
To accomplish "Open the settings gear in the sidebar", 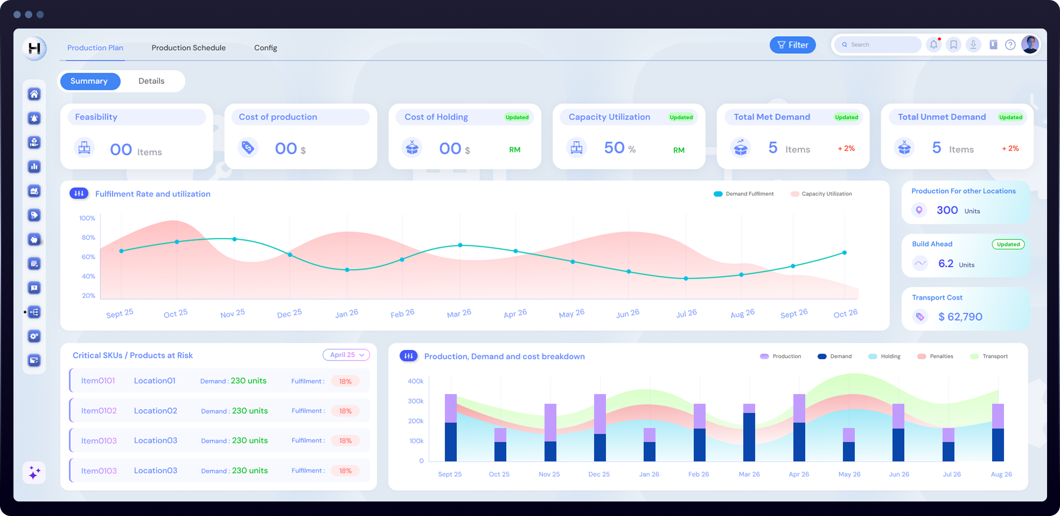I will pyautogui.click(x=34, y=336).
